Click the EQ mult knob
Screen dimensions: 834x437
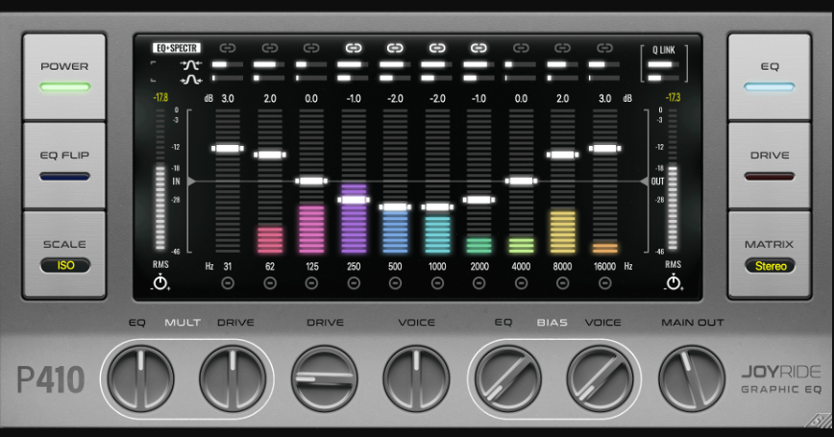pyautogui.click(x=141, y=379)
